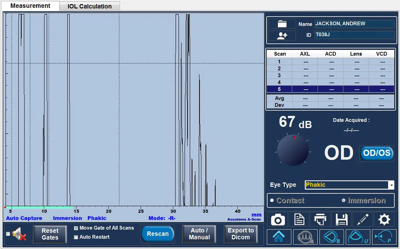Image resolution: width=400 pixels, height=249 pixels.
Task: Click the add new patient icon
Action: point(282,36)
